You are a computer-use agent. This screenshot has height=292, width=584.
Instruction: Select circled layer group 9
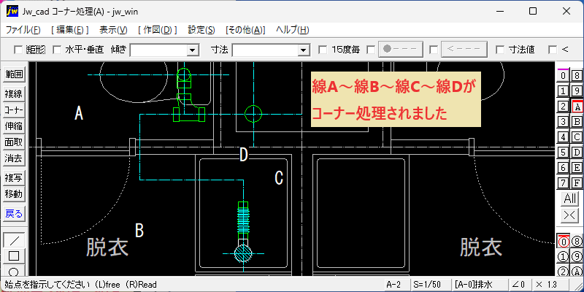pyautogui.click(x=577, y=257)
